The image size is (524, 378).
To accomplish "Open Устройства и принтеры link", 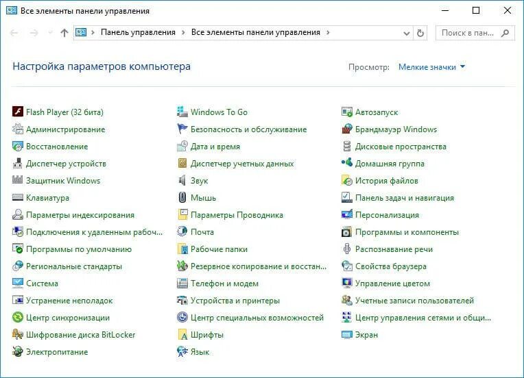I will (235, 301).
